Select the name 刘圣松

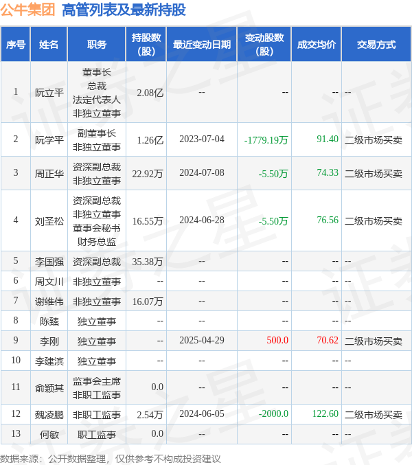pos(49,221)
